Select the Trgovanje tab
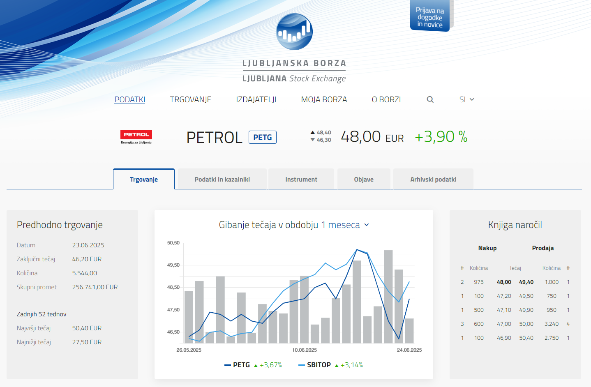This screenshot has width=591, height=387. [x=144, y=179]
